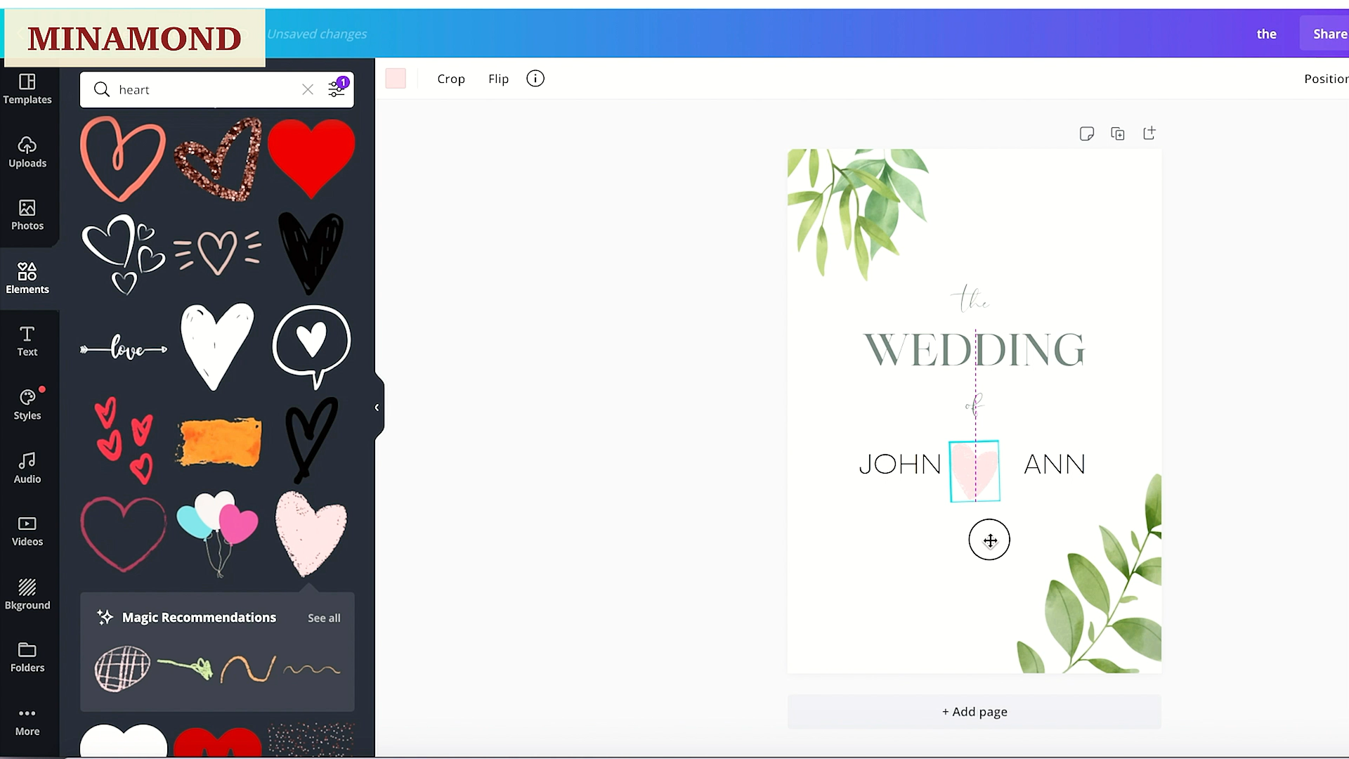The height and width of the screenshot is (759, 1349).
Task: Open the Styles panel
Action: (x=27, y=405)
